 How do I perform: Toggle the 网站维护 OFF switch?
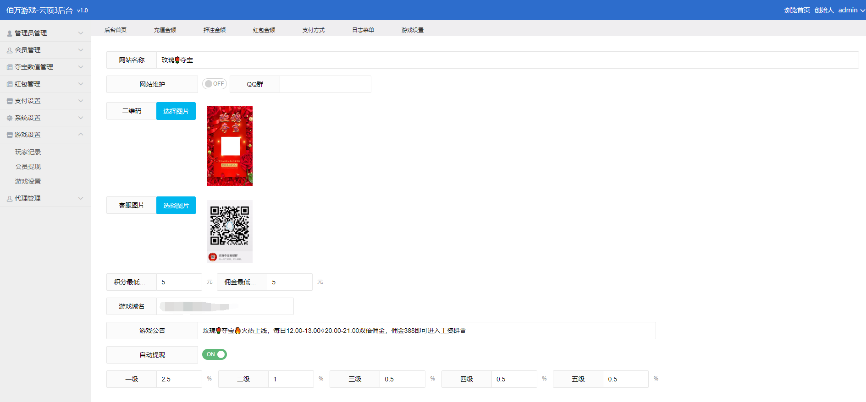point(215,84)
